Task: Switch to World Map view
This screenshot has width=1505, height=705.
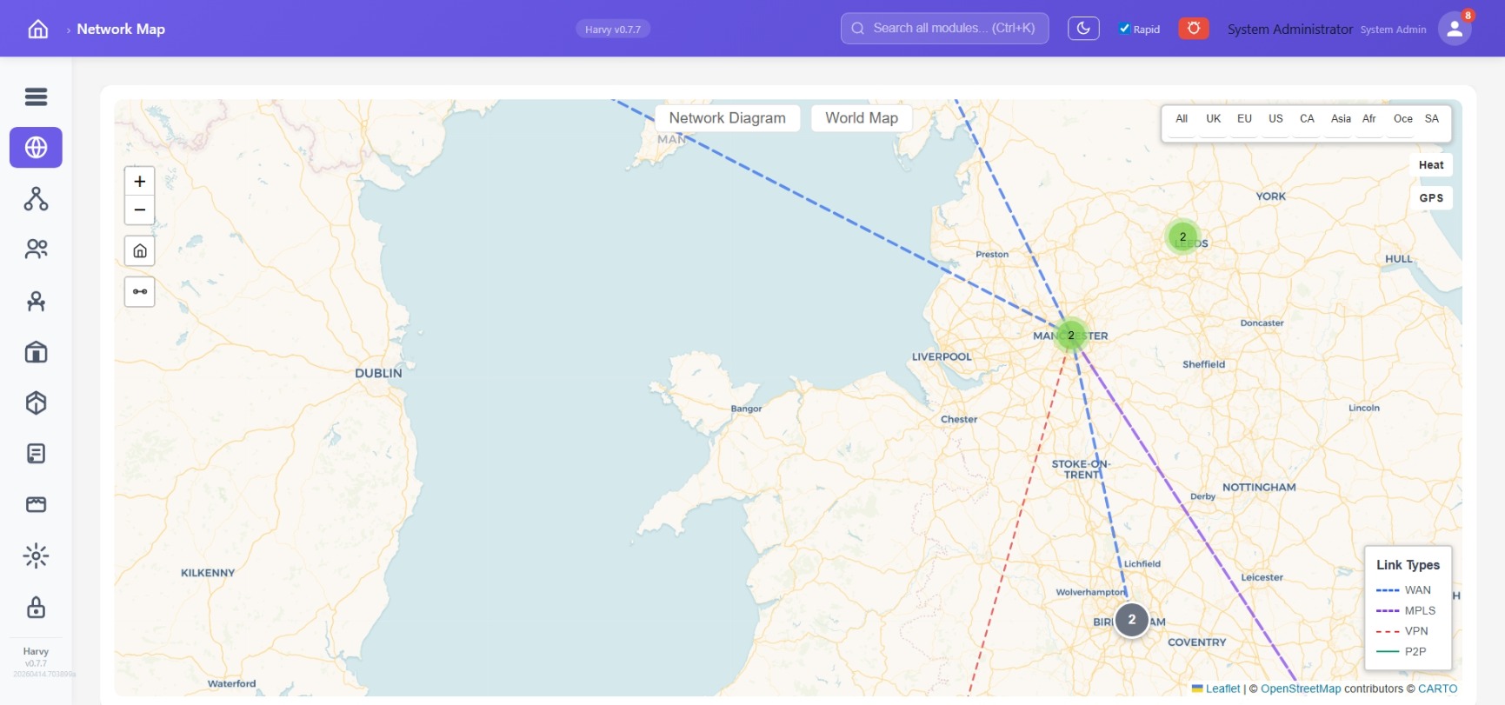Action: tap(862, 118)
